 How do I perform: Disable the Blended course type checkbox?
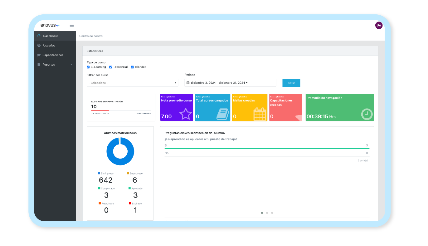point(132,67)
